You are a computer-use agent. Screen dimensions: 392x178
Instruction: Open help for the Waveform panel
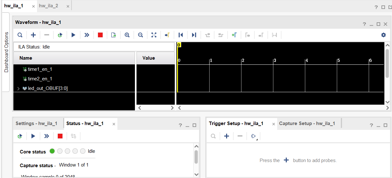coord(364,24)
